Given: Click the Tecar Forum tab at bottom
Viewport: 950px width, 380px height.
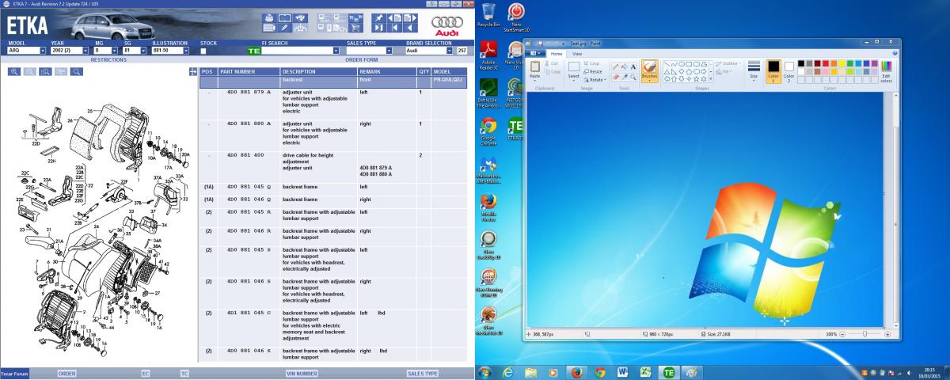Looking at the screenshot, I should pos(15,373).
